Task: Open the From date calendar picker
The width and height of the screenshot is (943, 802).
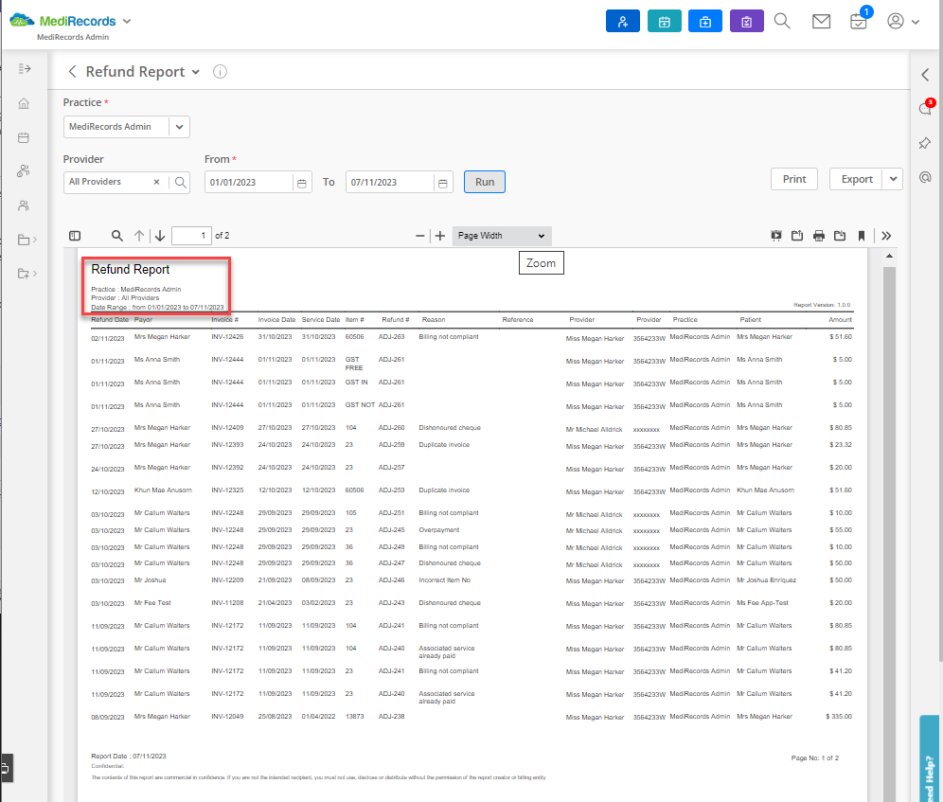Action: click(302, 183)
